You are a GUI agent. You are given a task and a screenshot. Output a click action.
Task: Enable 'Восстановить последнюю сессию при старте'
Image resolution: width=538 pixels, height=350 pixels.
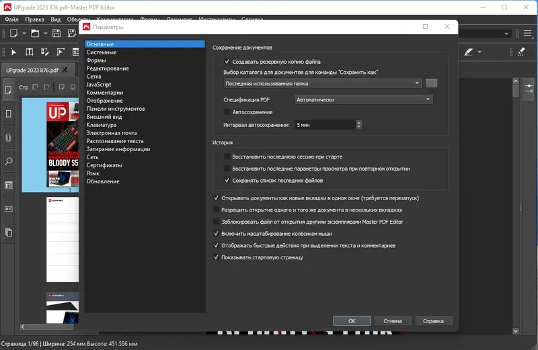(x=227, y=157)
